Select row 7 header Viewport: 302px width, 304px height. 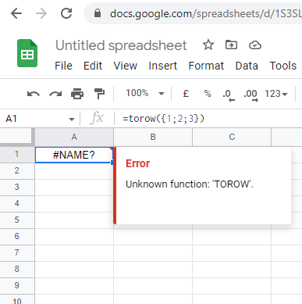(x=17, y=253)
